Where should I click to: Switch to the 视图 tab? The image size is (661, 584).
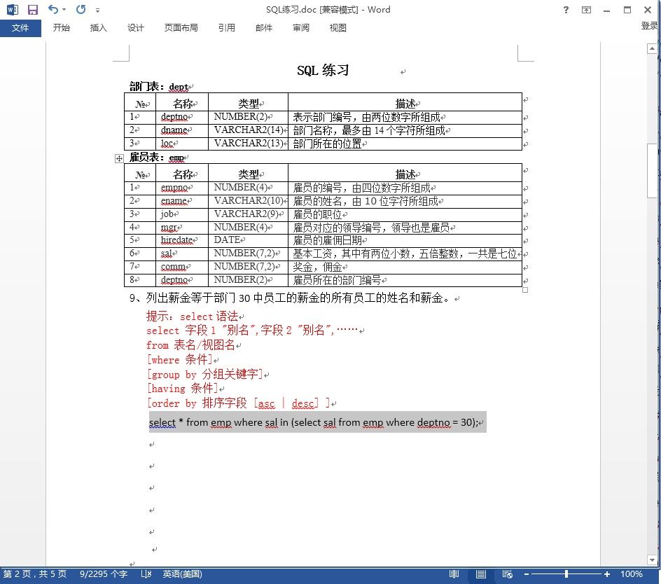click(338, 28)
